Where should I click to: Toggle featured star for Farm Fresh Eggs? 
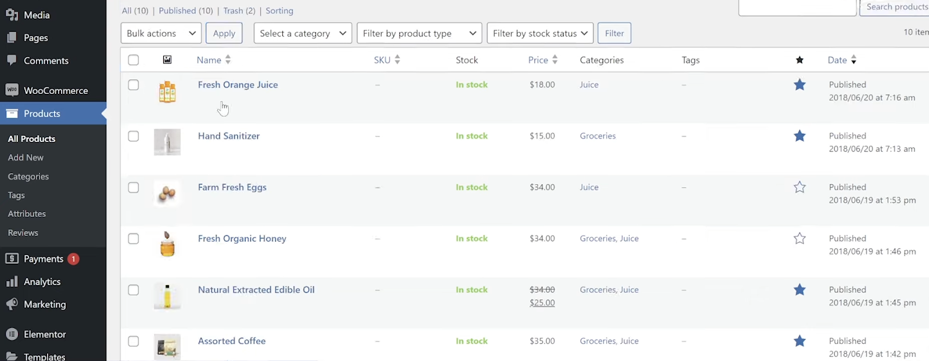pos(800,187)
